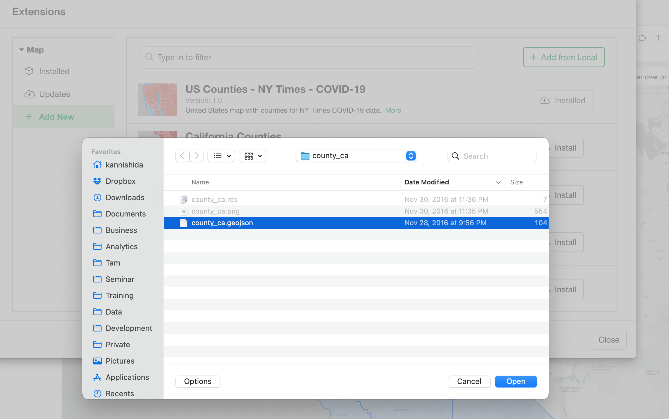Open the Data folder

pyautogui.click(x=107, y=312)
